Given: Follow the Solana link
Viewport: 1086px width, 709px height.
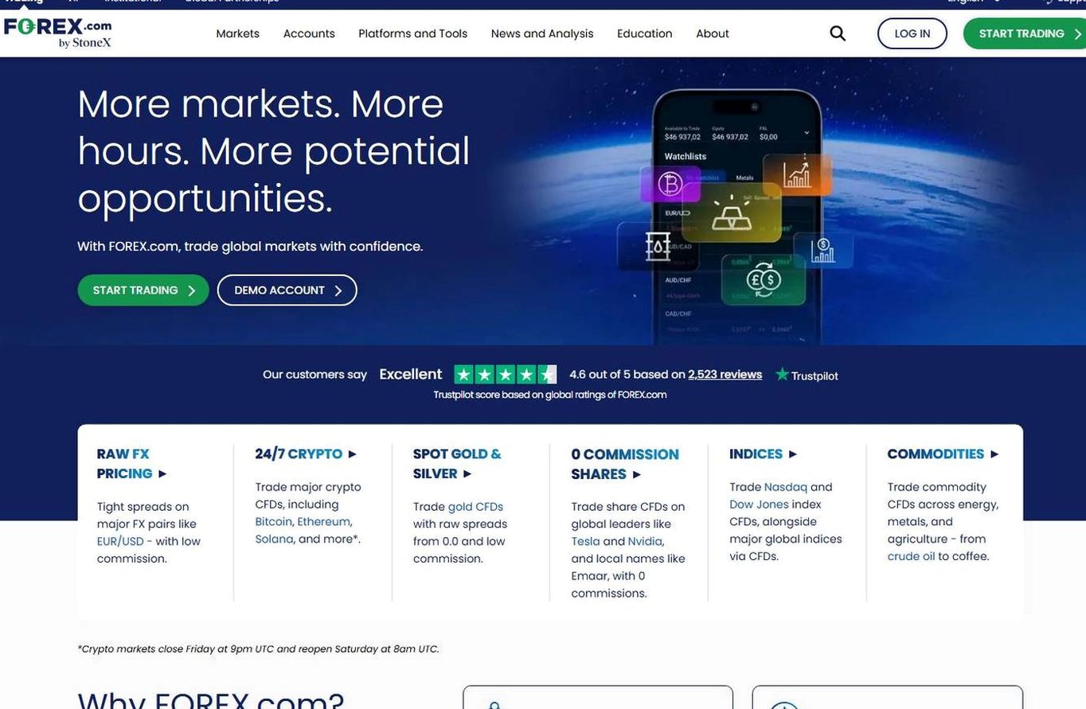Looking at the screenshot, I should click(x=274, y=539).
